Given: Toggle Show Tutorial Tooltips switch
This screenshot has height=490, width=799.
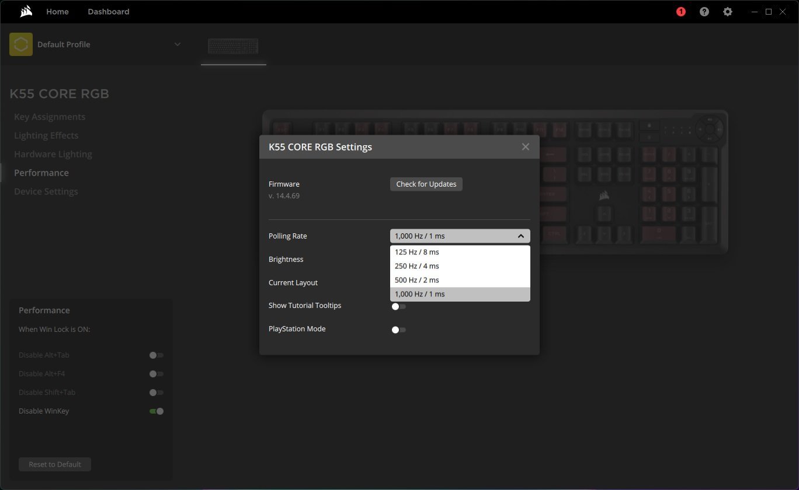Looking at the screenshot, I should (x=399, y=306).
